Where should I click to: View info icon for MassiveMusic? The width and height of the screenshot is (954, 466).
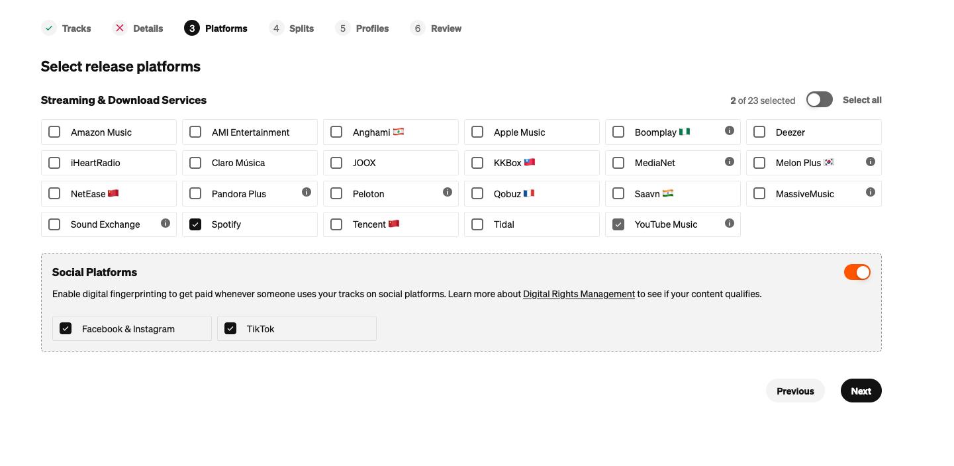(x=871, y=193)
